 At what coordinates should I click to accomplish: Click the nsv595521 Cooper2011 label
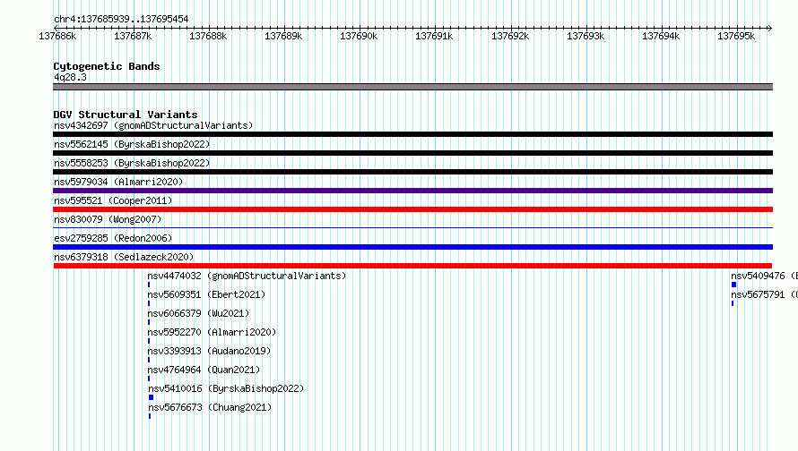coord(113,200)
